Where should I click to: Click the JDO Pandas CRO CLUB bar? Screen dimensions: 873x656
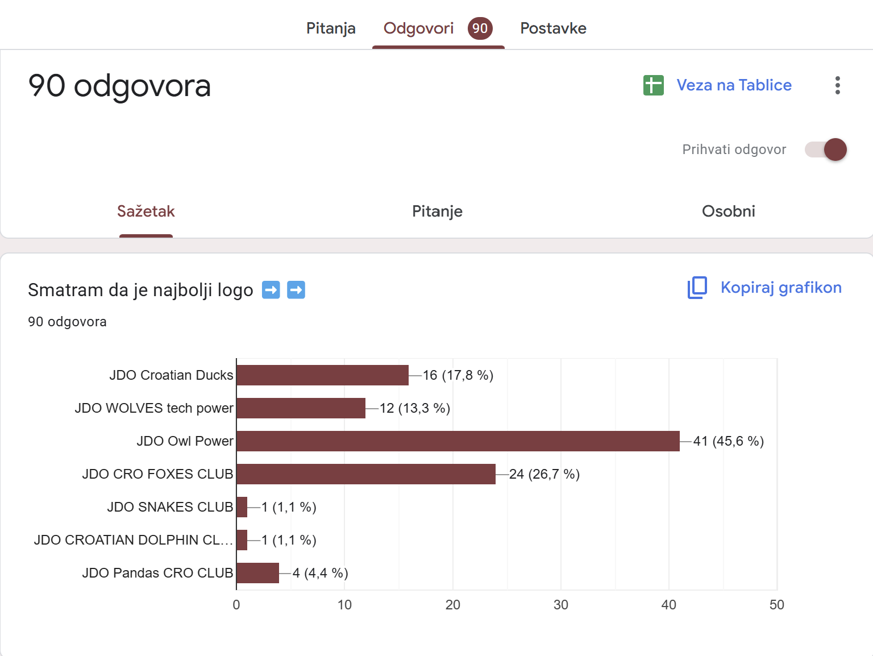point(257,573)
